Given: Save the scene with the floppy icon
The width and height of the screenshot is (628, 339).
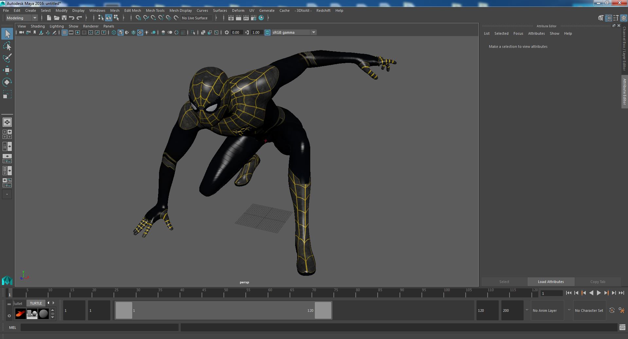Looking at the screenshot, I should (64, 18).
